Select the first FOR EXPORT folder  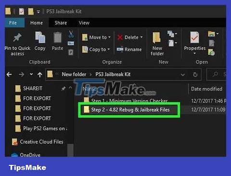(33, 98)
